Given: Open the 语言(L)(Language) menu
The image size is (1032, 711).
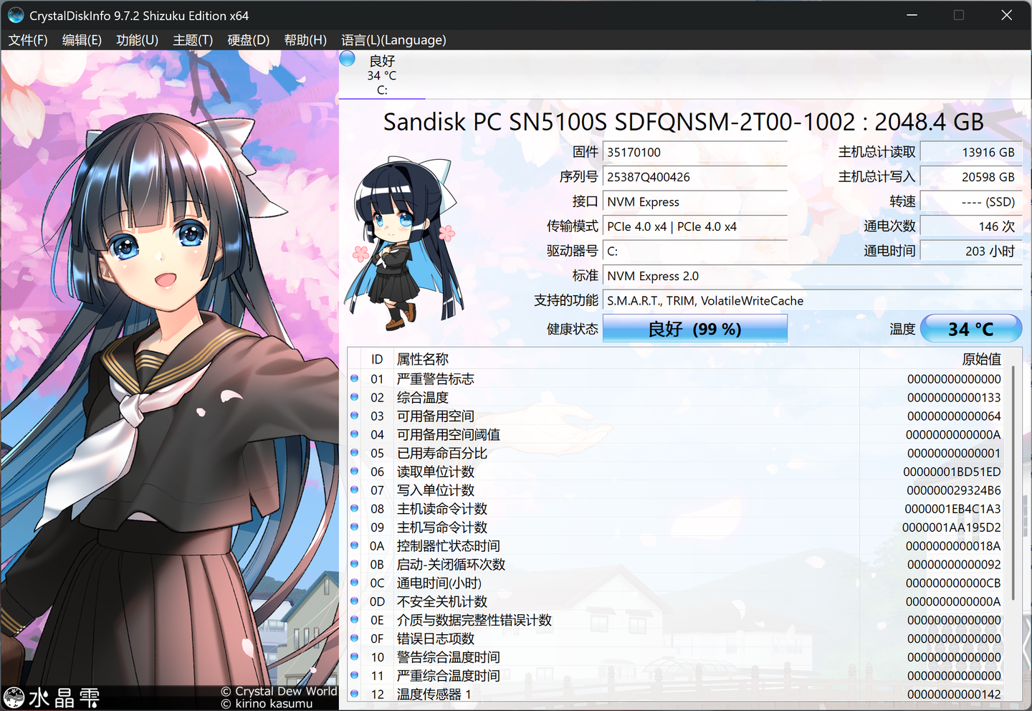Looking at the screenshot, I should click(393, 40).
